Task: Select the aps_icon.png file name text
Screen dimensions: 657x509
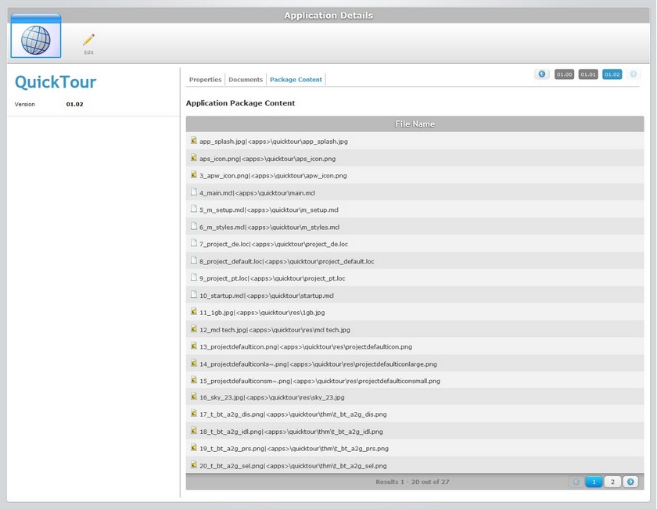Action: (267, 159)
